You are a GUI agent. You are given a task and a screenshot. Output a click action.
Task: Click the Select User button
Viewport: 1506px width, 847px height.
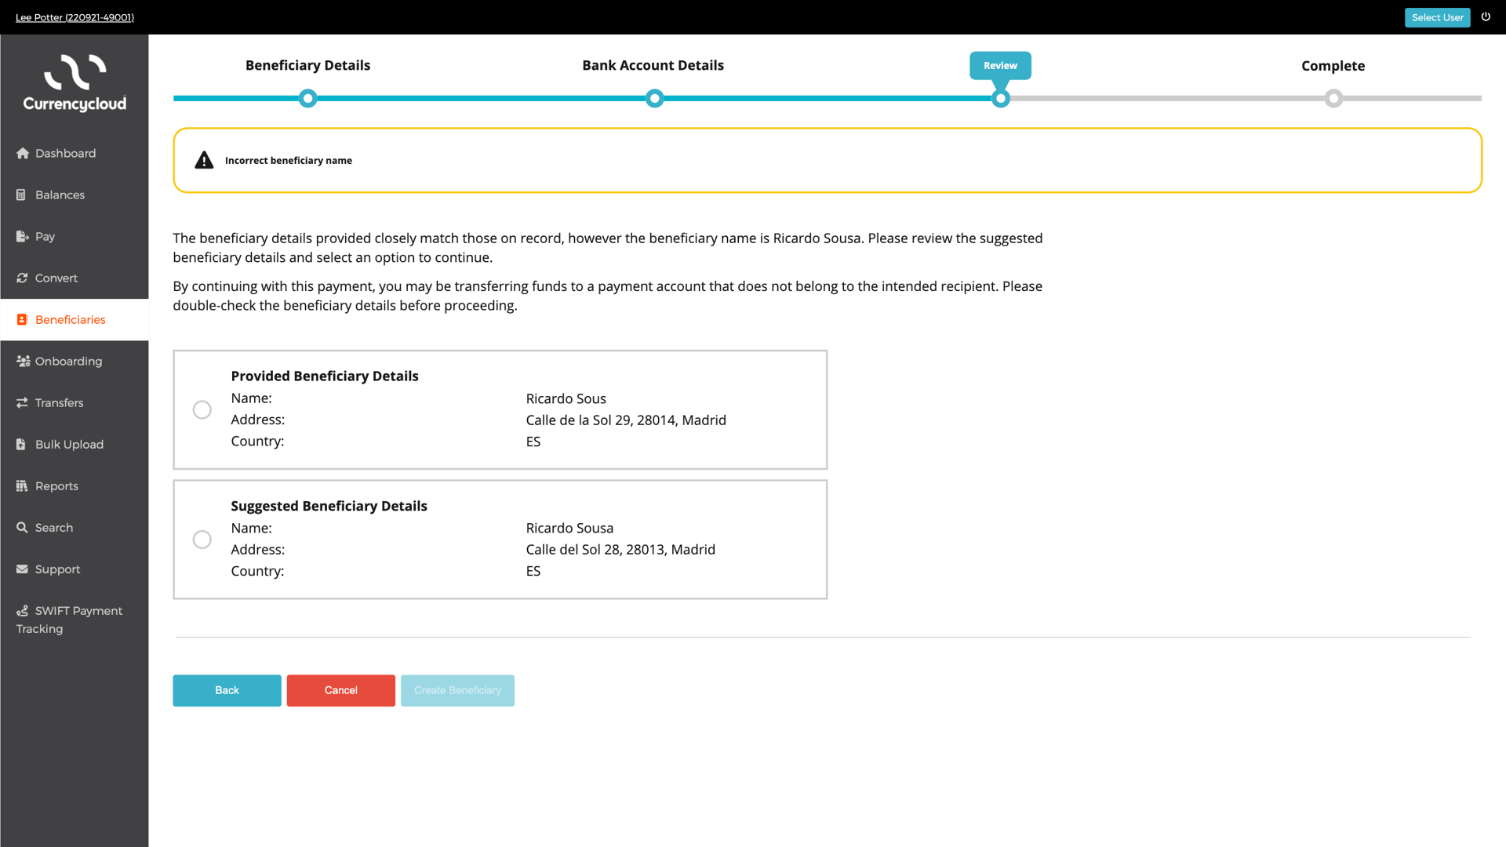[1437, 17]
